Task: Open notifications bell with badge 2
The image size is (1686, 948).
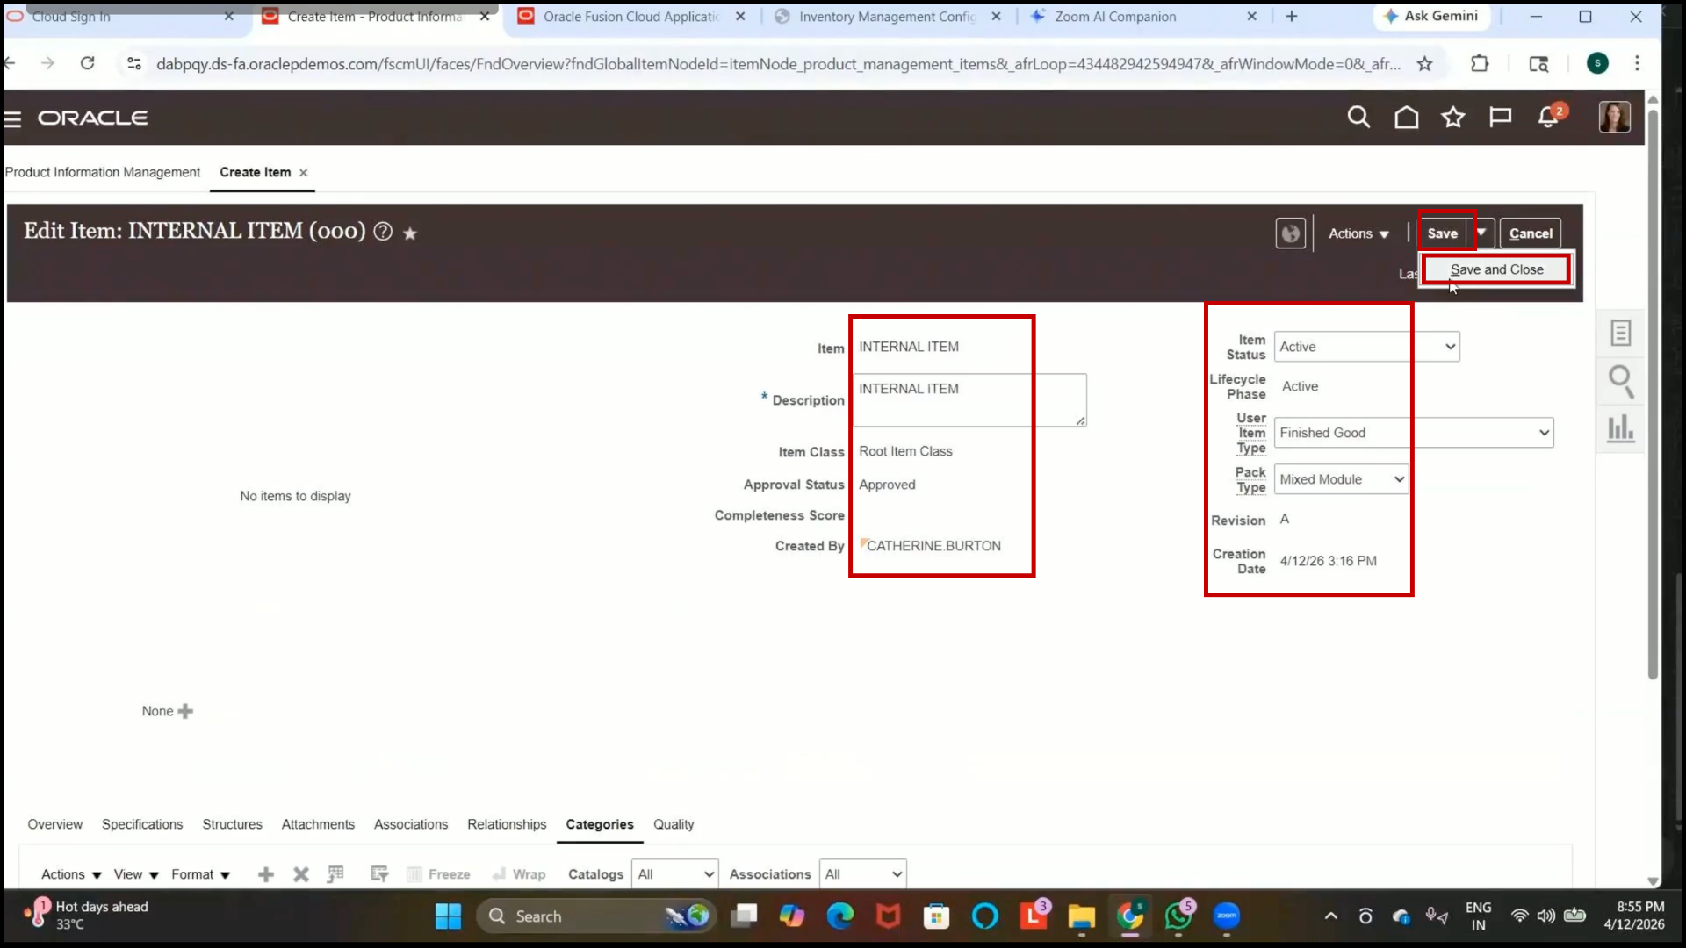Action: (1549, 117)
